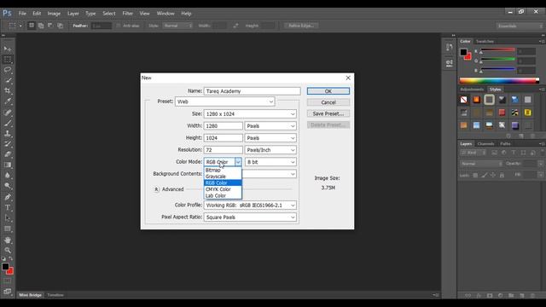Click OK in the New dialog
Screen dimensions: 546x307
pos(328,91)
